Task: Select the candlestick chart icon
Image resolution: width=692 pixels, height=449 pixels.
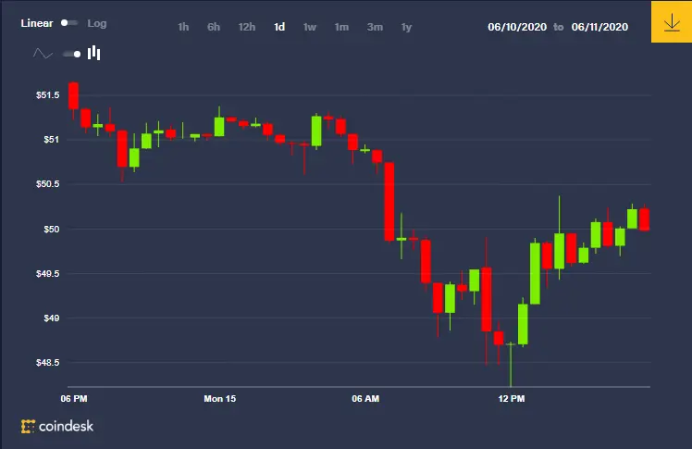Action: pyautogui.click(x=94, y=53)
